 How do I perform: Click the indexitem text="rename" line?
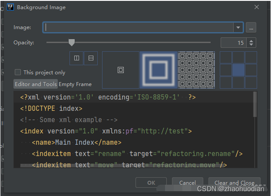(x=137, y=153)
